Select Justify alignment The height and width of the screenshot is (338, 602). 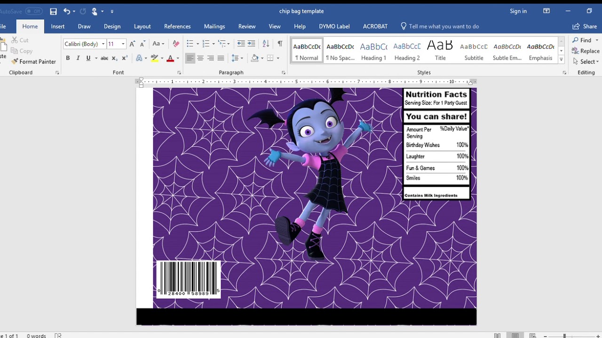(x=221, y=58)
